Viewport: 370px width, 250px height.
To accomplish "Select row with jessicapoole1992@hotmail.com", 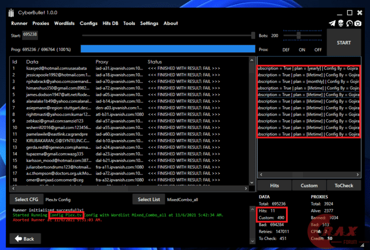I will (x=129, y=75).
